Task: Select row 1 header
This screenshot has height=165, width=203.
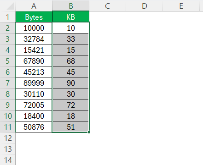Action: [x=8, y=17]
